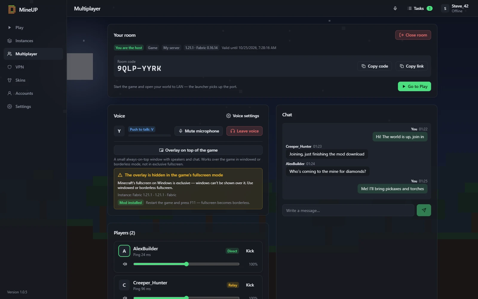The height and width of the screenshot is (299, 478).
Task: Toggle Mute microphone
Action: click(199, 131)
